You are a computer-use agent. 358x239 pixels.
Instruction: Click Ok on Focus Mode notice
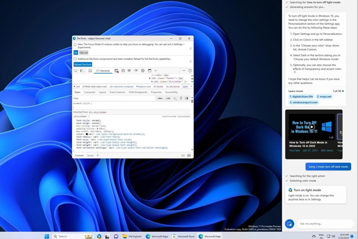tap(76, 53)
